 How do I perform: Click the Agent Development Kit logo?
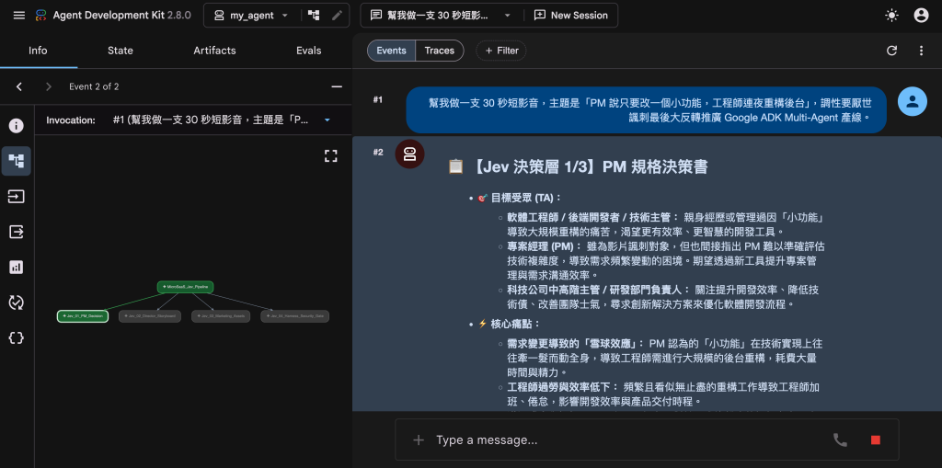(x=40, y=15)
